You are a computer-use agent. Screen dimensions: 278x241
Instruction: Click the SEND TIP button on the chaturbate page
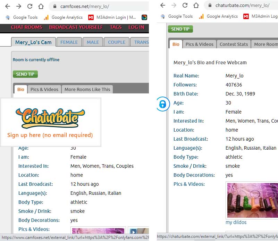point(180,29)
